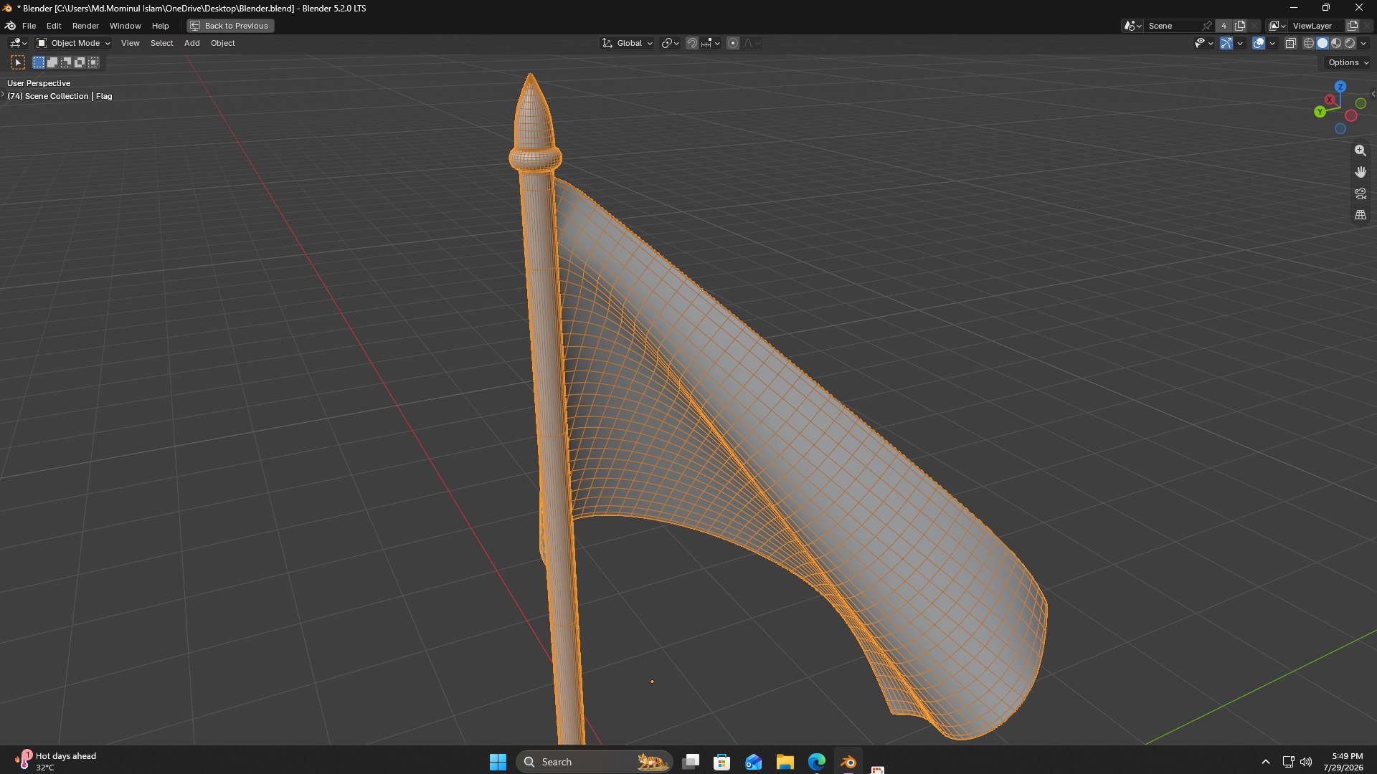Open the Help menu
1377x774 pixels.
click(160, 26)
